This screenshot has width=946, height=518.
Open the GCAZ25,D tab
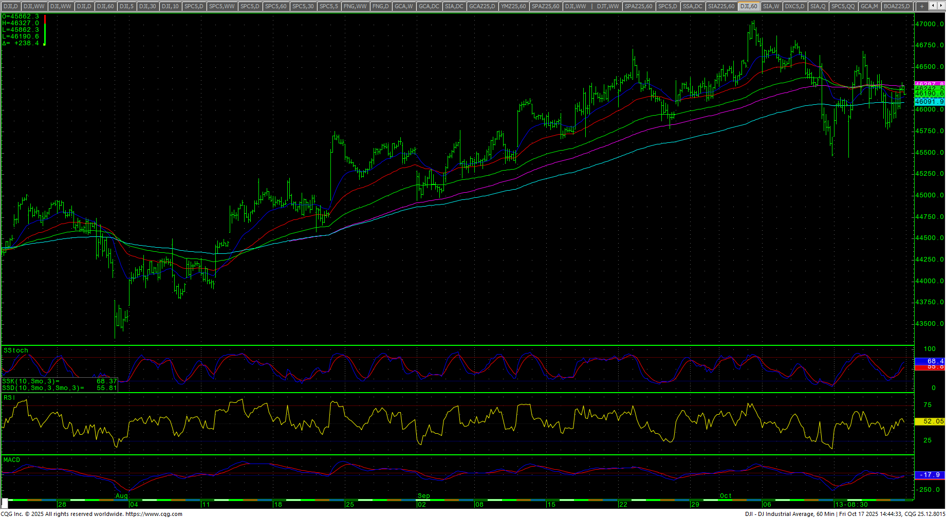pos(483,6)
